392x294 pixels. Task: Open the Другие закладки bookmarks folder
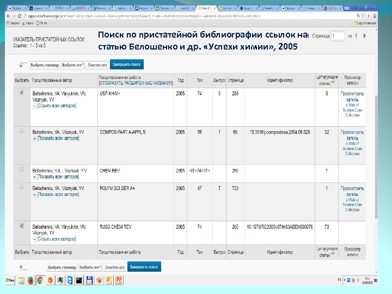click(x=365, y=23)
